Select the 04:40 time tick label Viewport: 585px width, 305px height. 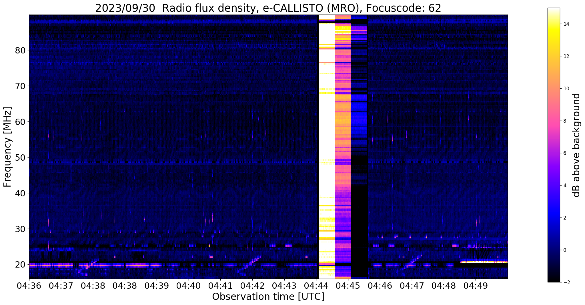(189, 285)
